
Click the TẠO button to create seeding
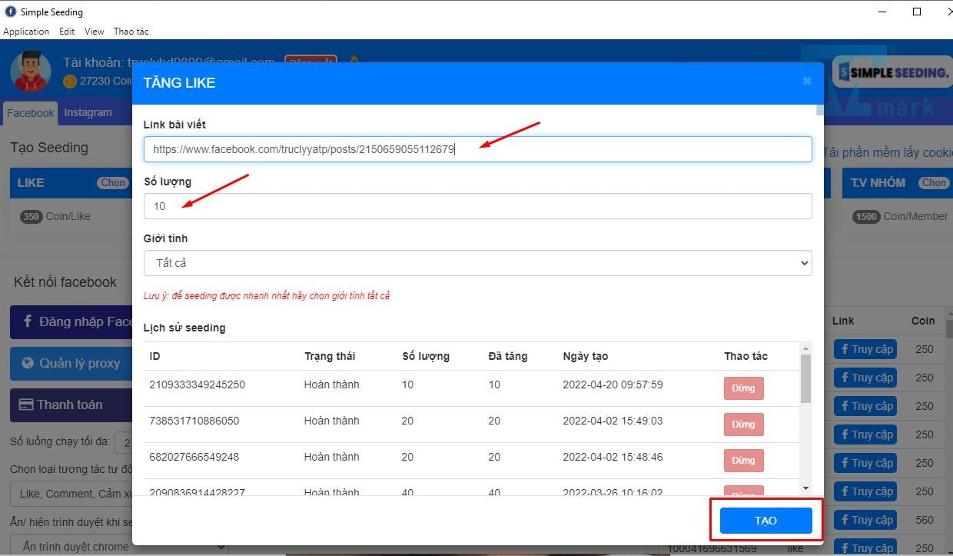765,521
